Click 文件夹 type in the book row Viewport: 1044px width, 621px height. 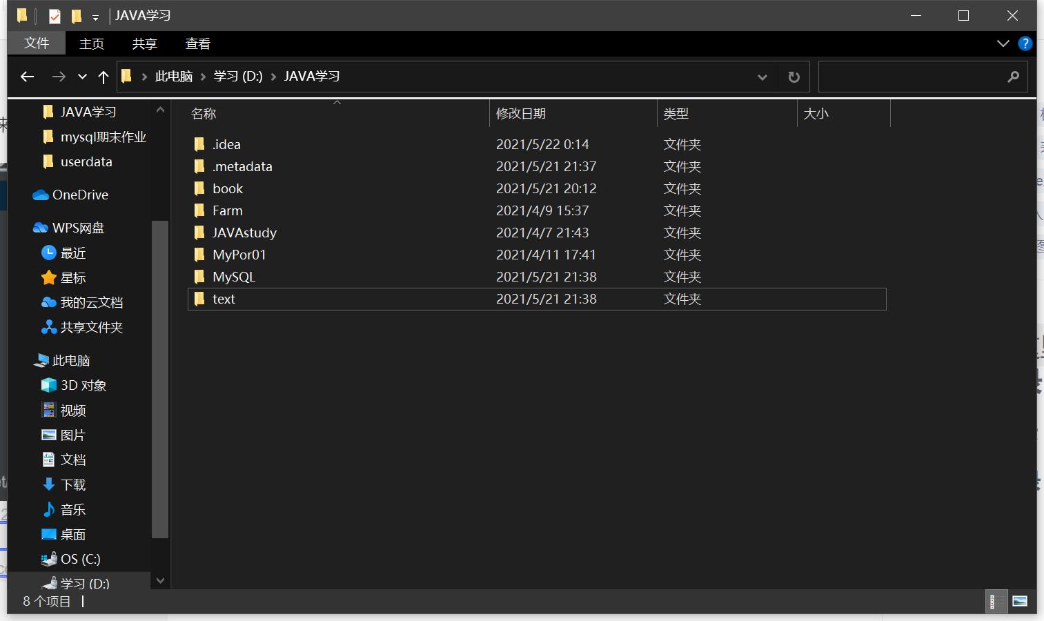coord(682,188)
